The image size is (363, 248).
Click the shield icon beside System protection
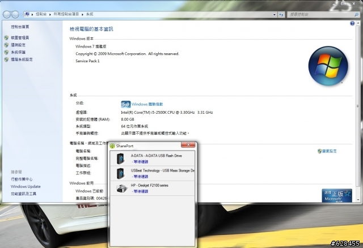tap(6, 52)
